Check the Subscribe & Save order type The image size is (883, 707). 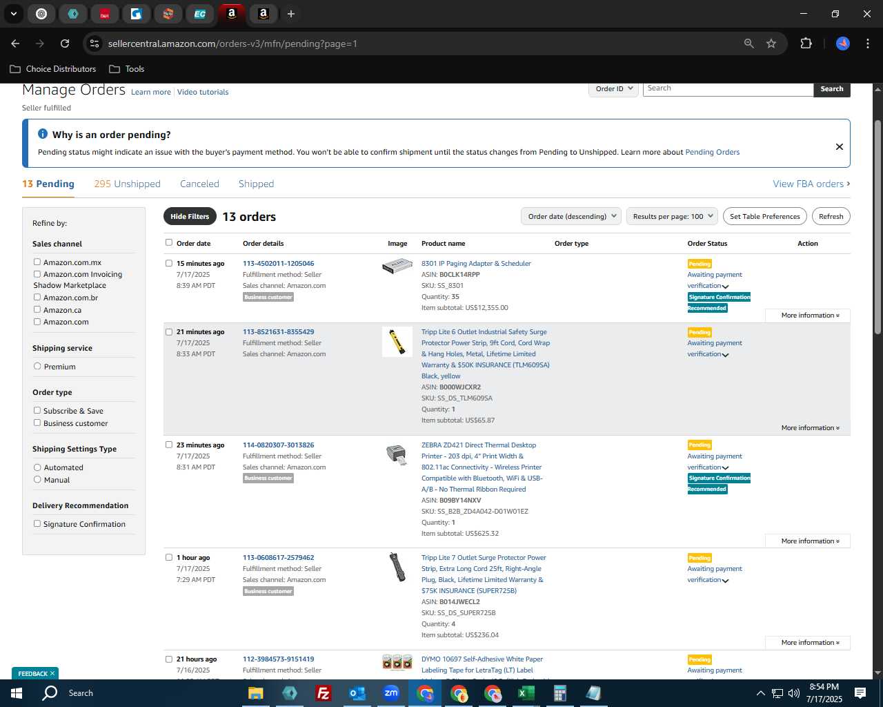click(37, 410)
